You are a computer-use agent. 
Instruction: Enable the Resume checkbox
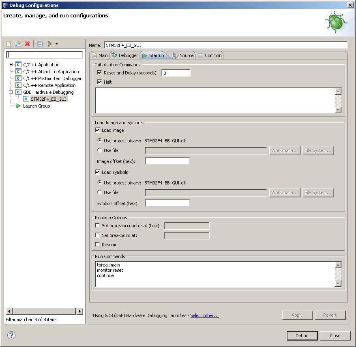pyautogui.click(x=97, y=245)
